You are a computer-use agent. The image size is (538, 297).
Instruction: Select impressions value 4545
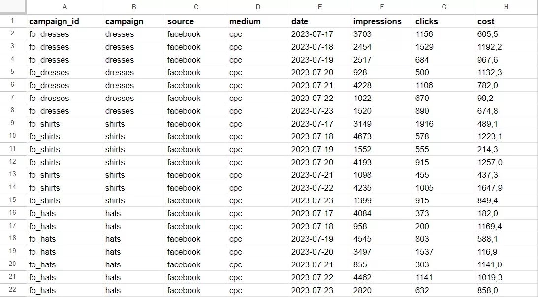click(382, 239)
